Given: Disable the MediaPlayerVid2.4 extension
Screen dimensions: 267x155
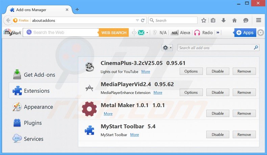Looking at the screenshot, I should (218, 92).
